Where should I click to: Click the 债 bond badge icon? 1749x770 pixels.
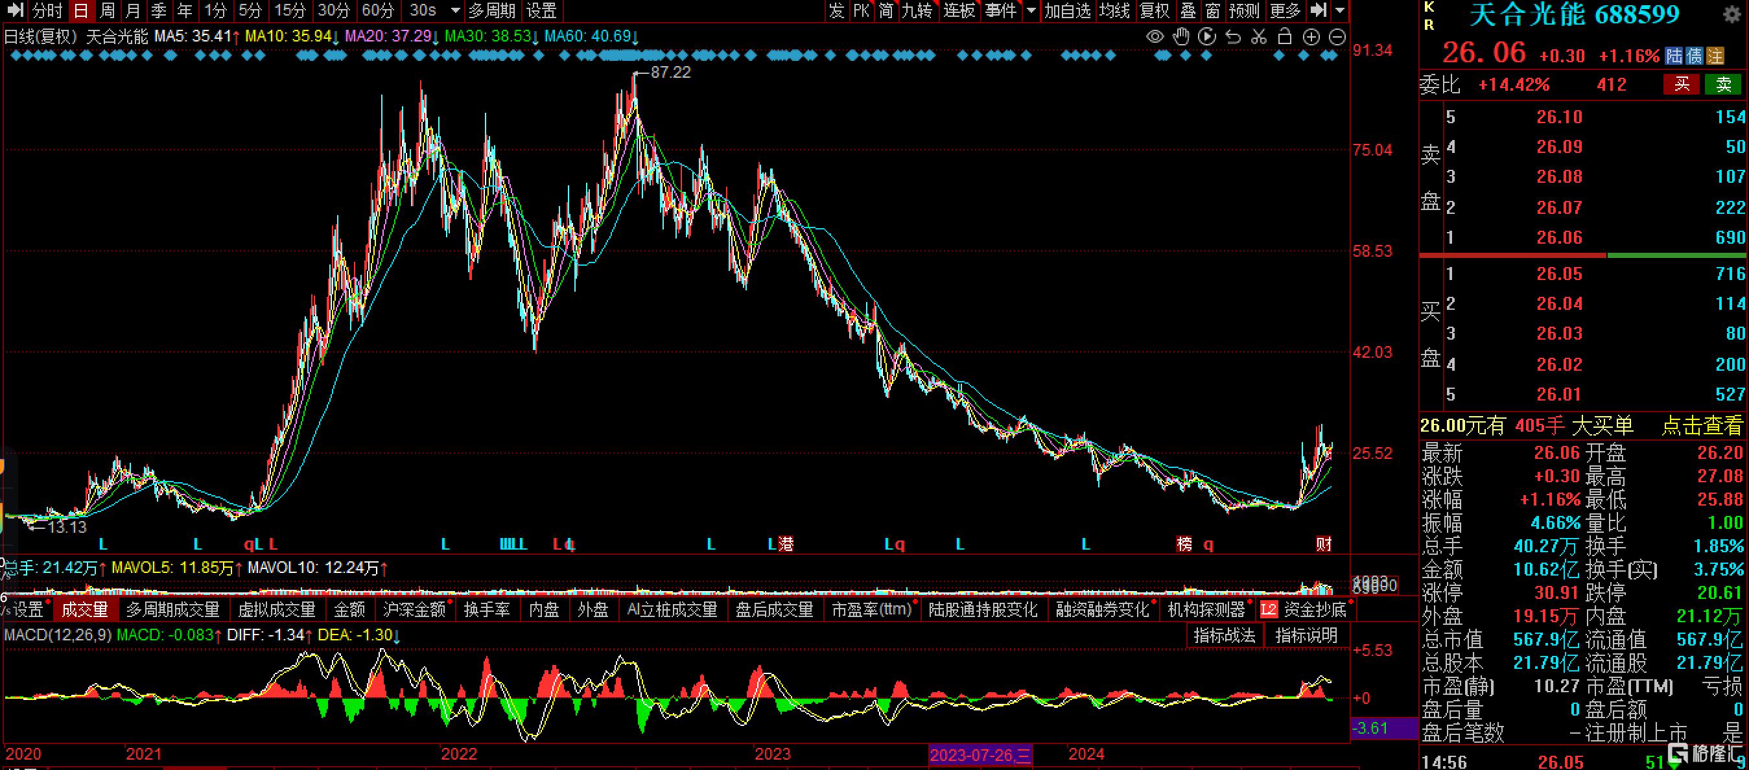1695,56
